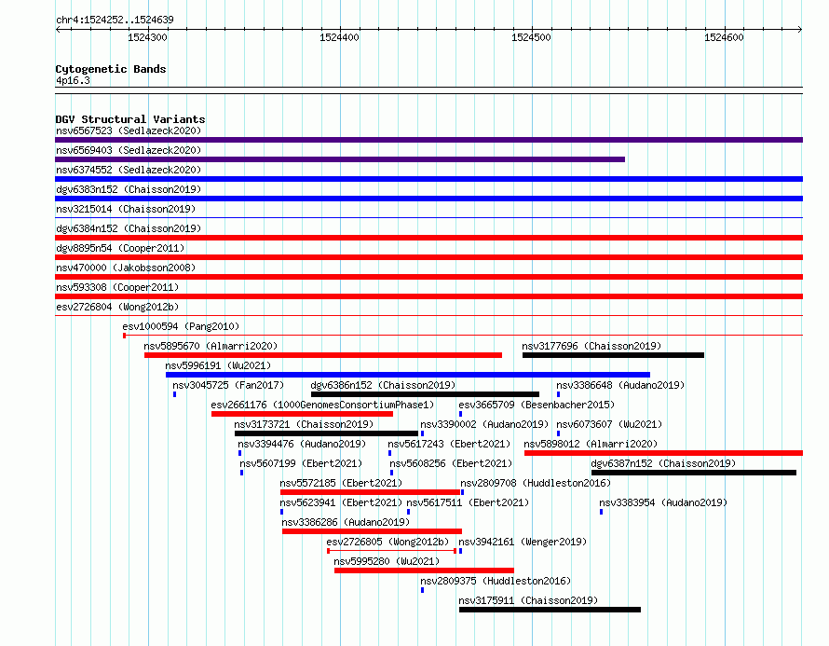Click the nsv3390002 small blue marker
829x646 pixels.
tap(423, 433)
